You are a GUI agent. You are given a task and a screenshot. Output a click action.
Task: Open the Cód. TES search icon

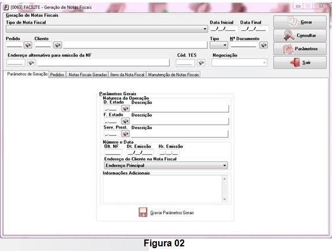pos(201,63)
